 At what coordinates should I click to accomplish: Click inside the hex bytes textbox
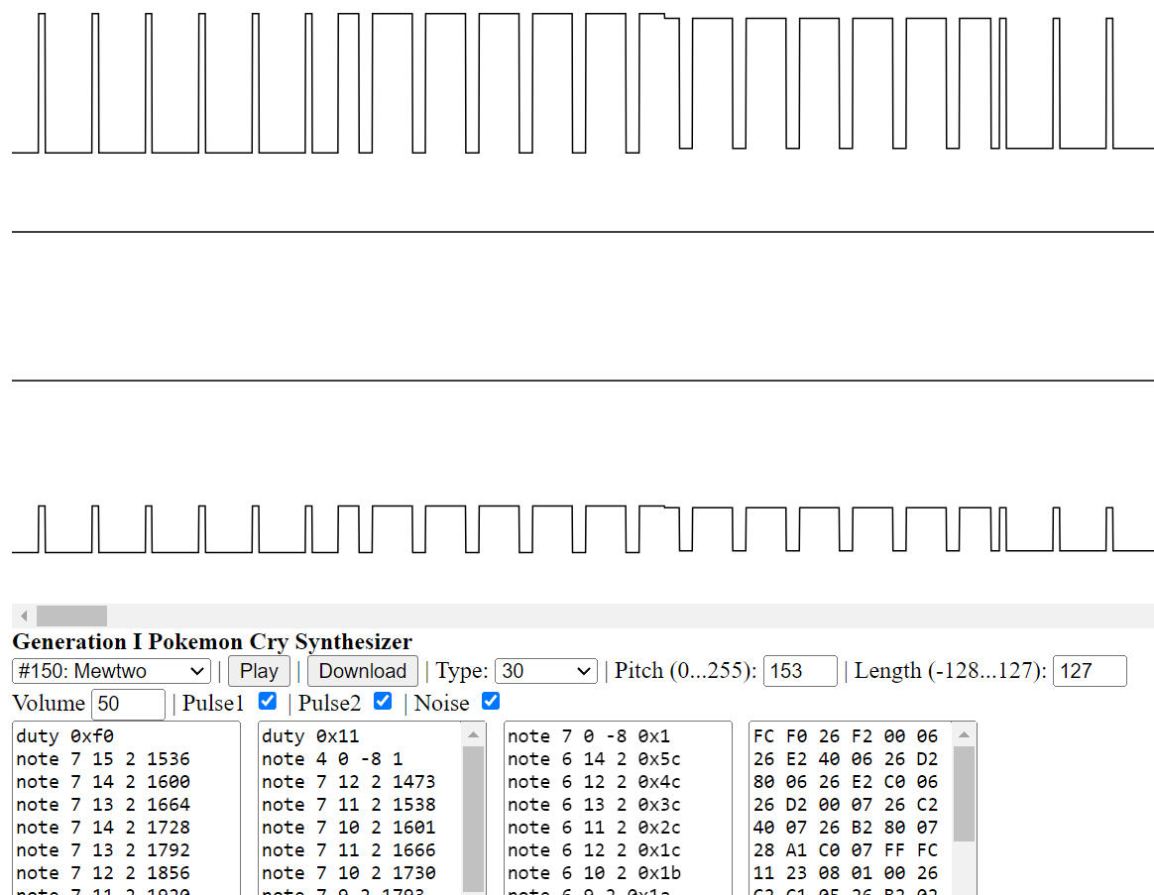849,813
